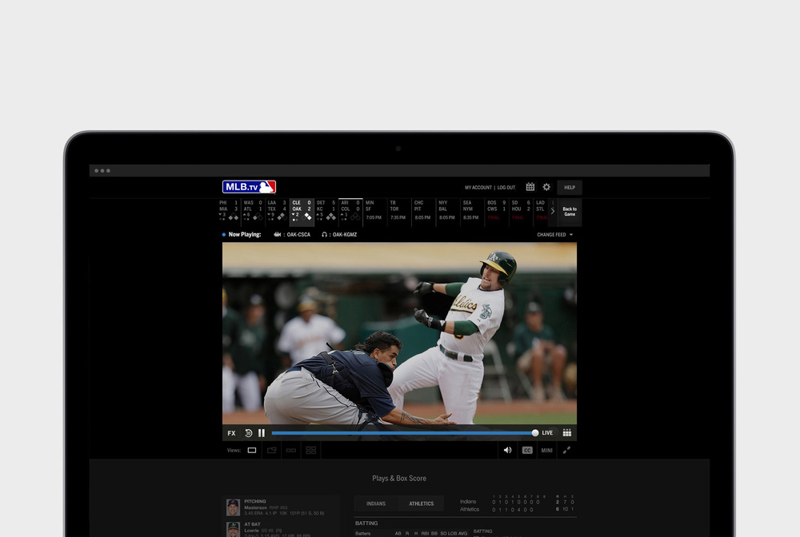Switch to MINI player mode

(x=547, y=451)
